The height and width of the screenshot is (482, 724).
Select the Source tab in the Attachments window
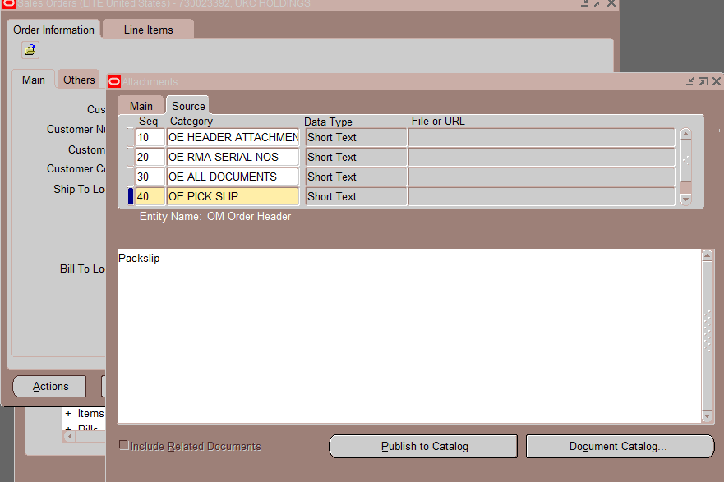click(x=187, y=105)
